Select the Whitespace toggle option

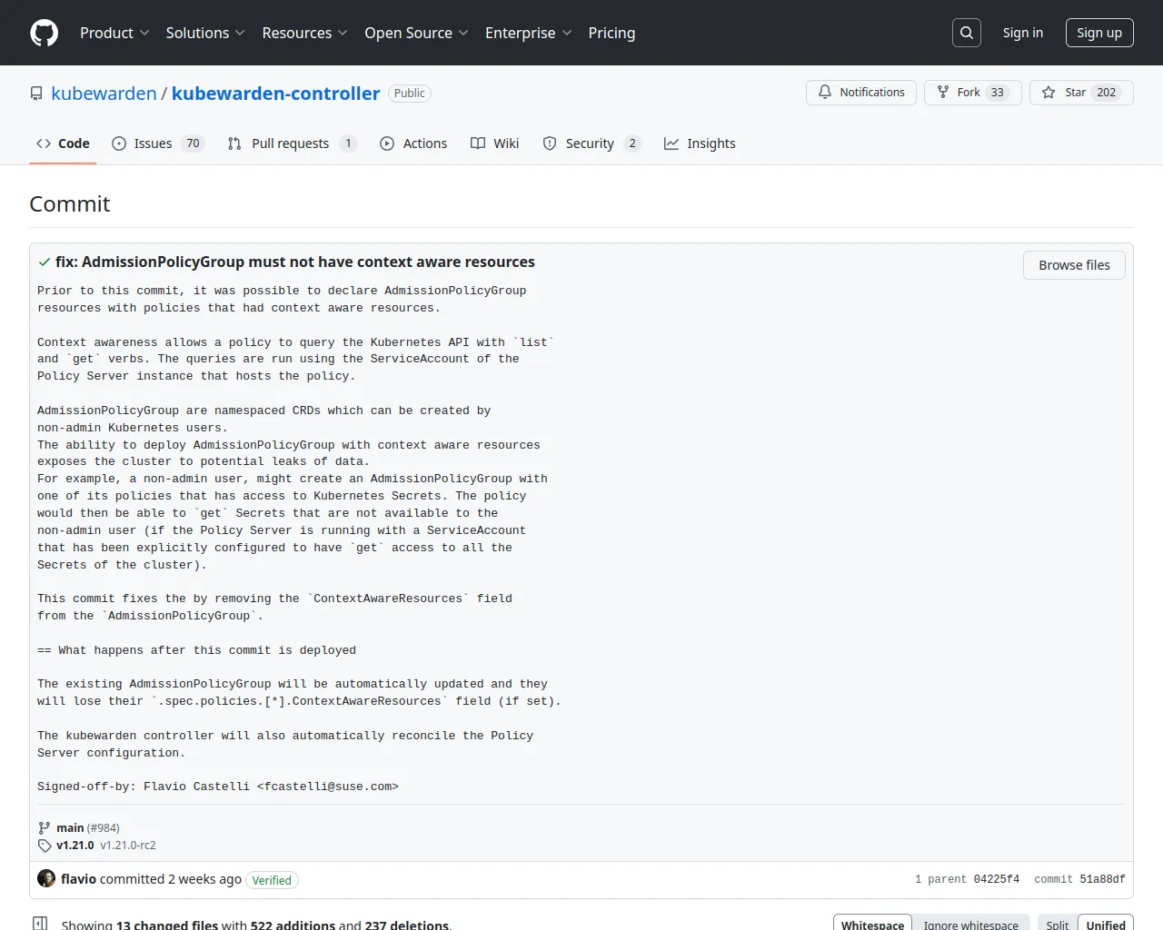click(872, 925)
